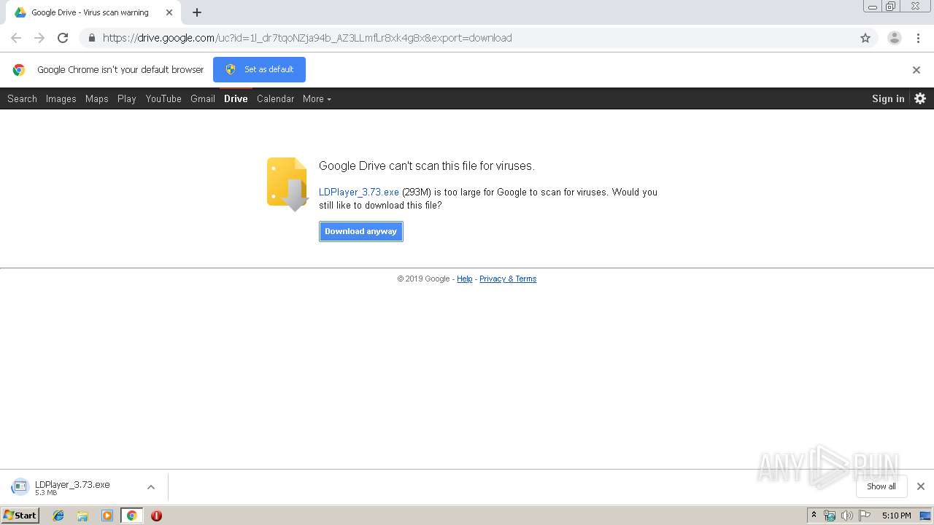Screen dimensions: 934x525
Task: Click the downloaded LDPlayer_3.73.exe item
Action: [x=72, y=487]
